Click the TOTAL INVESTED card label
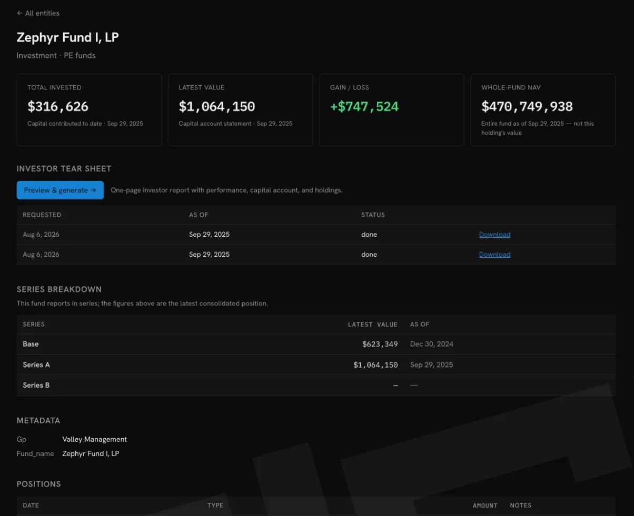The image size is (634, 516). pyautogui.click(x=54, y=88)
